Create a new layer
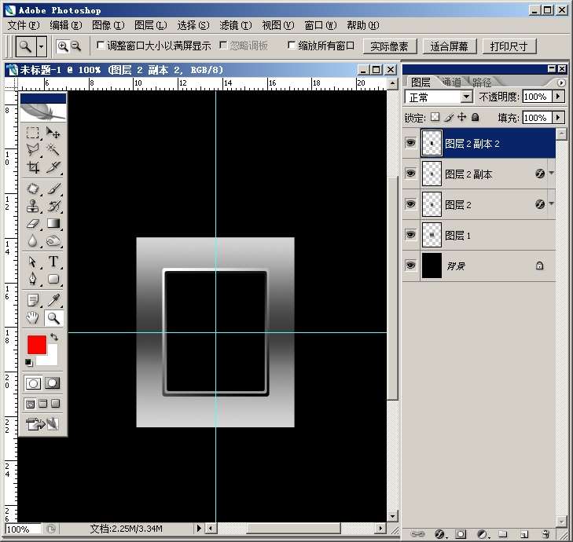Viewport: 573px width, 542px height. [524, 534]
